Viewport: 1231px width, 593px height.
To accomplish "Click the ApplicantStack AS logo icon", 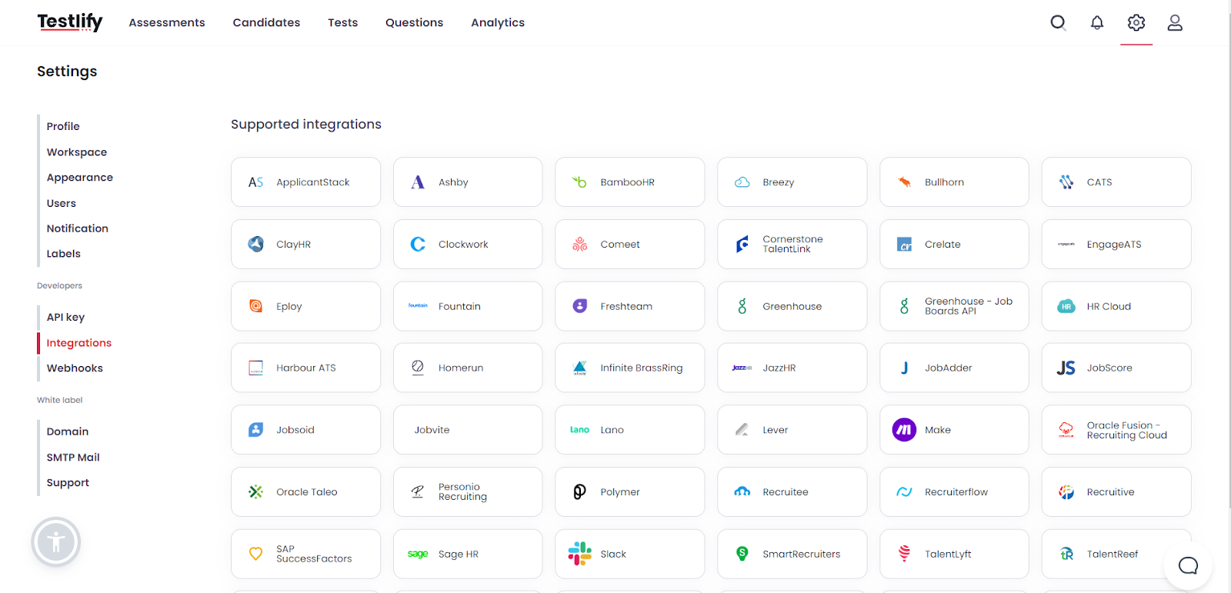I will click(256, 182).
